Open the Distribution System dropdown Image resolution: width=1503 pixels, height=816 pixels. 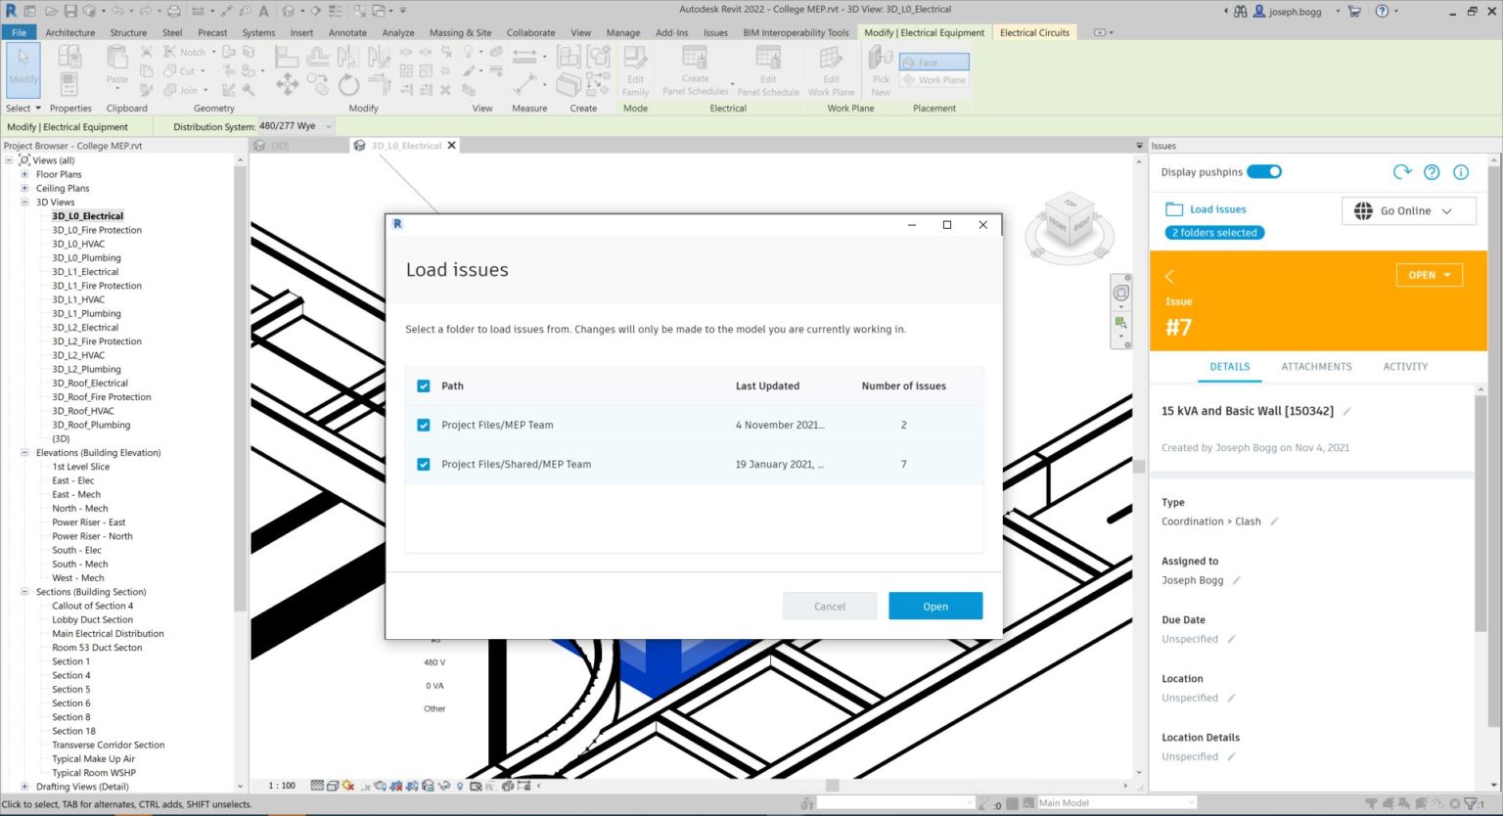tap(295, 126)
